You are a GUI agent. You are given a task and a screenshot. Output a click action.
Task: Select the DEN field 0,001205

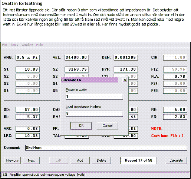(126, 58)
